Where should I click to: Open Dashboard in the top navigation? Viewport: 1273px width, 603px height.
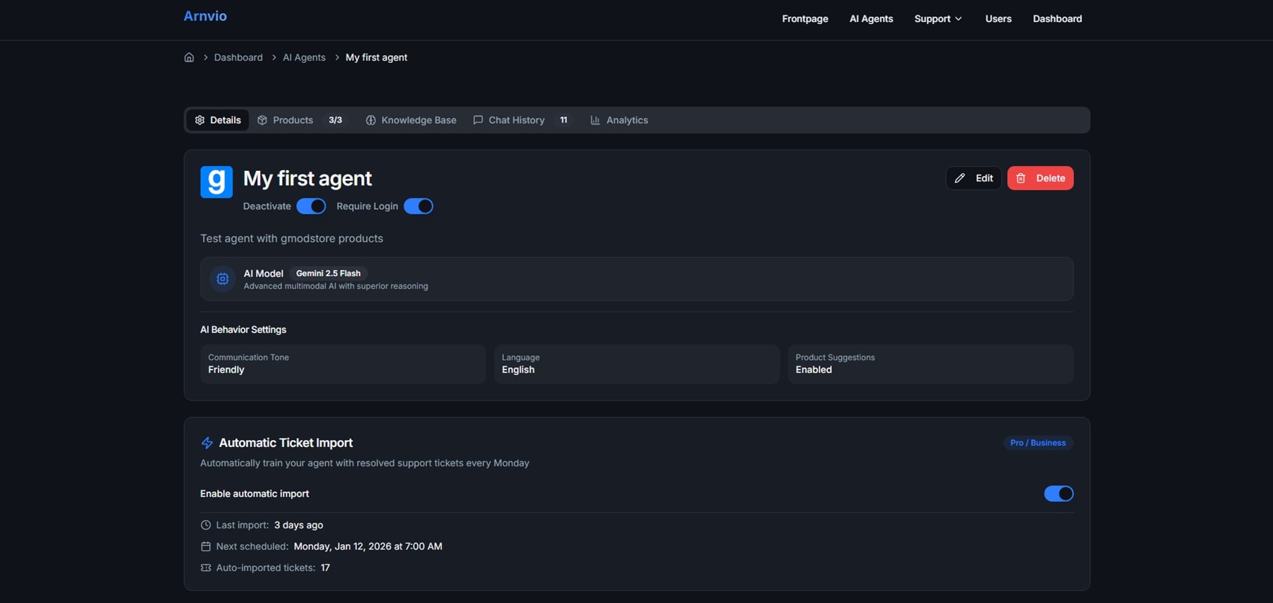point(1057,19)
